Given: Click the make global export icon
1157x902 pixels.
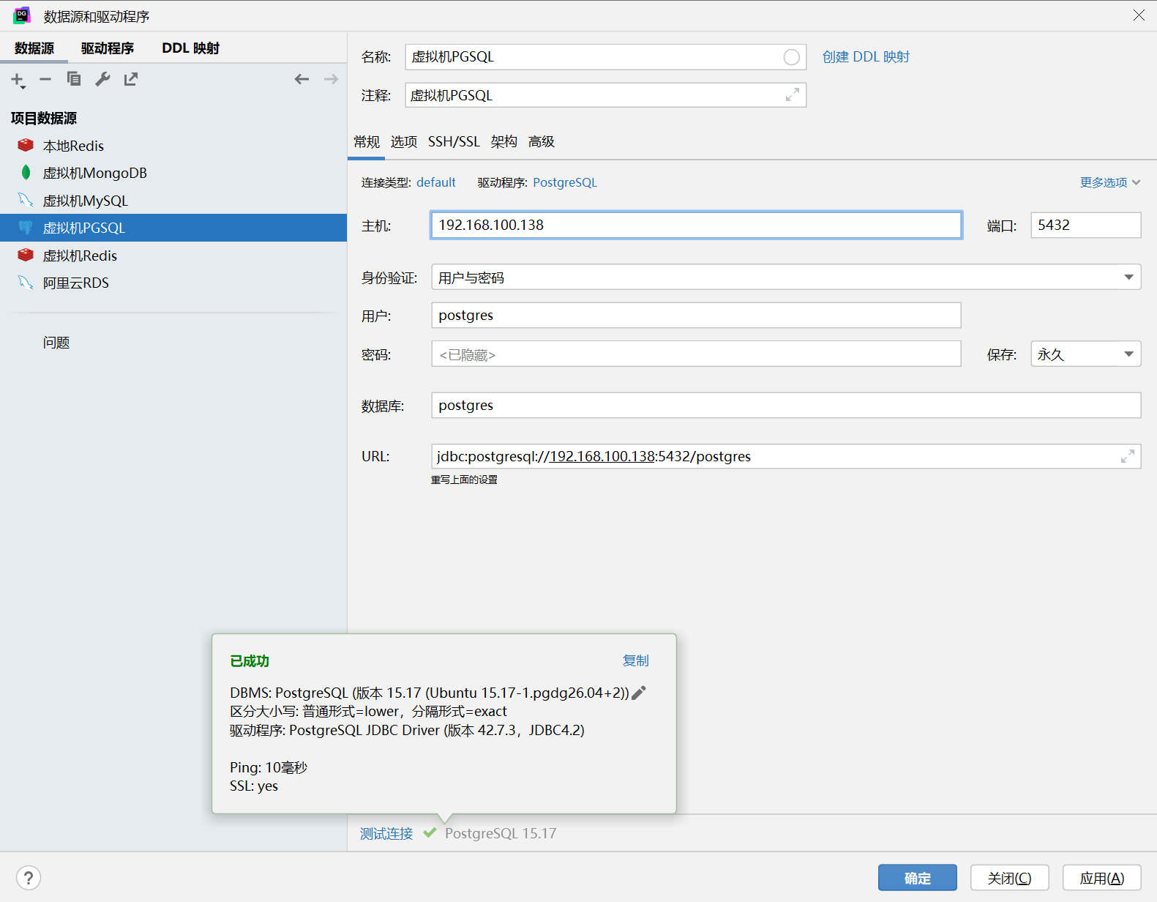Looking at the screenshot, I should tap(131, 79).
